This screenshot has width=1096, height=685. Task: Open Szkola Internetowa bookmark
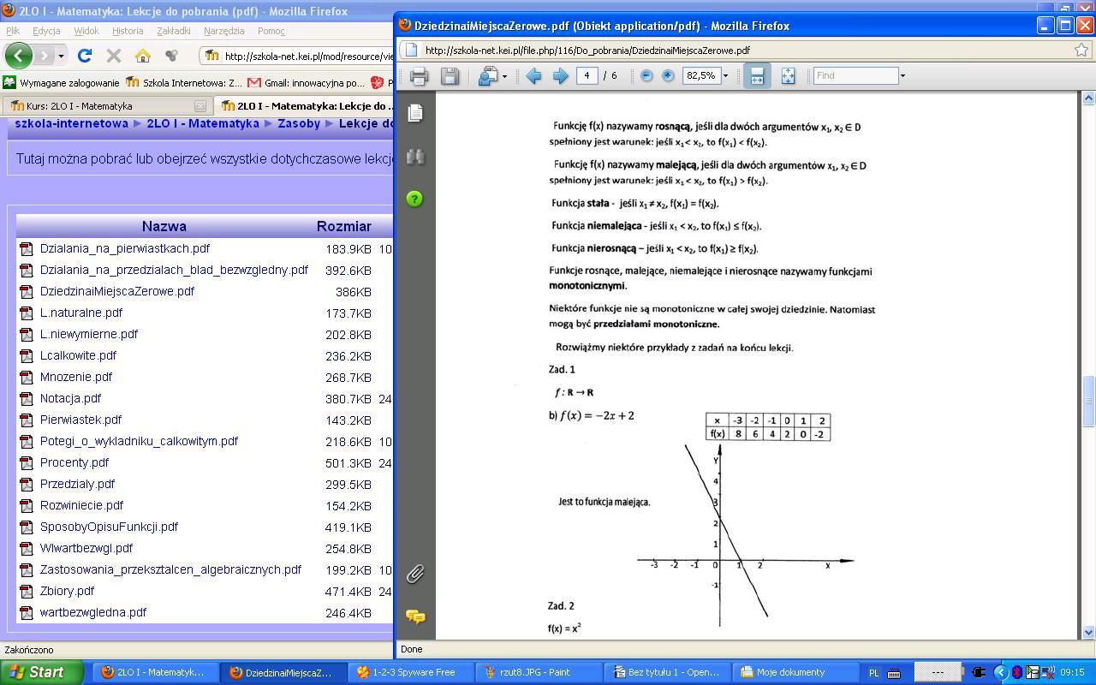184,83
